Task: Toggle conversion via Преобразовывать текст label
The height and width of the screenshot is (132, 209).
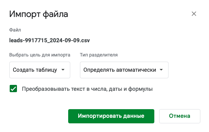Action: [87, 89]
